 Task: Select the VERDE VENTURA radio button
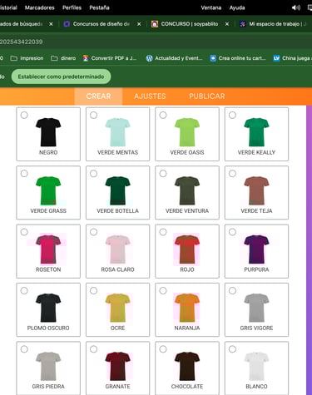[x=163, y=174]
